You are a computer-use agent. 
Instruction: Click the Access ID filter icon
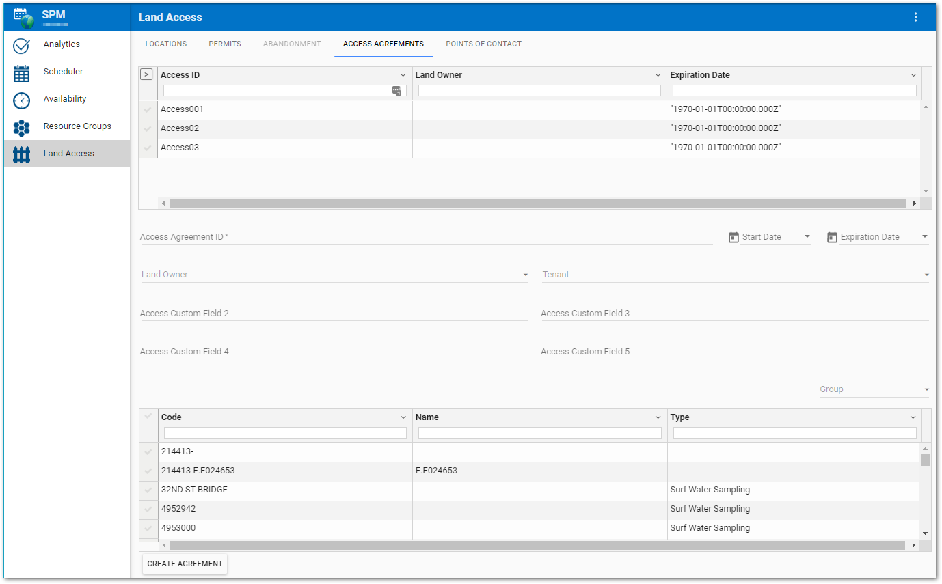click(x=396, y=91)
